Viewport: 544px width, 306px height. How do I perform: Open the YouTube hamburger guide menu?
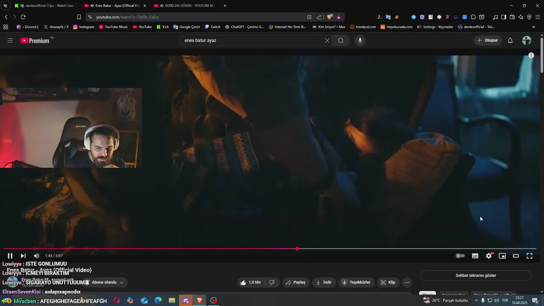10,40
